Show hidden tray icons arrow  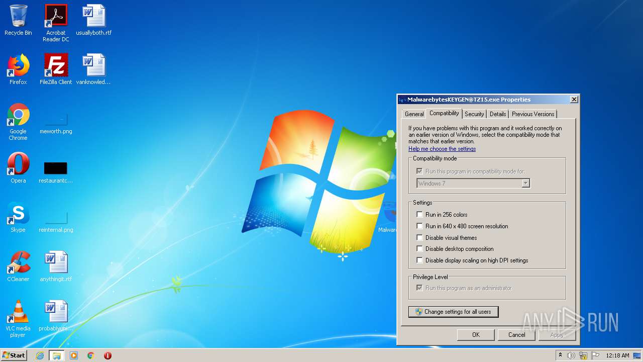[560, 355]
